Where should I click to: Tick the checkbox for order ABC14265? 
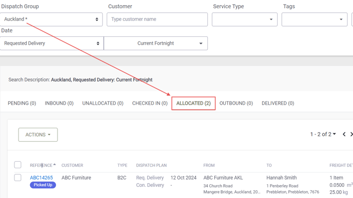[x=18, y=177]
